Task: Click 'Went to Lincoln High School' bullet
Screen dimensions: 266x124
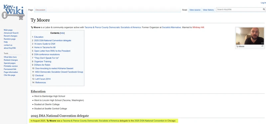Action: tap(59, 100)
